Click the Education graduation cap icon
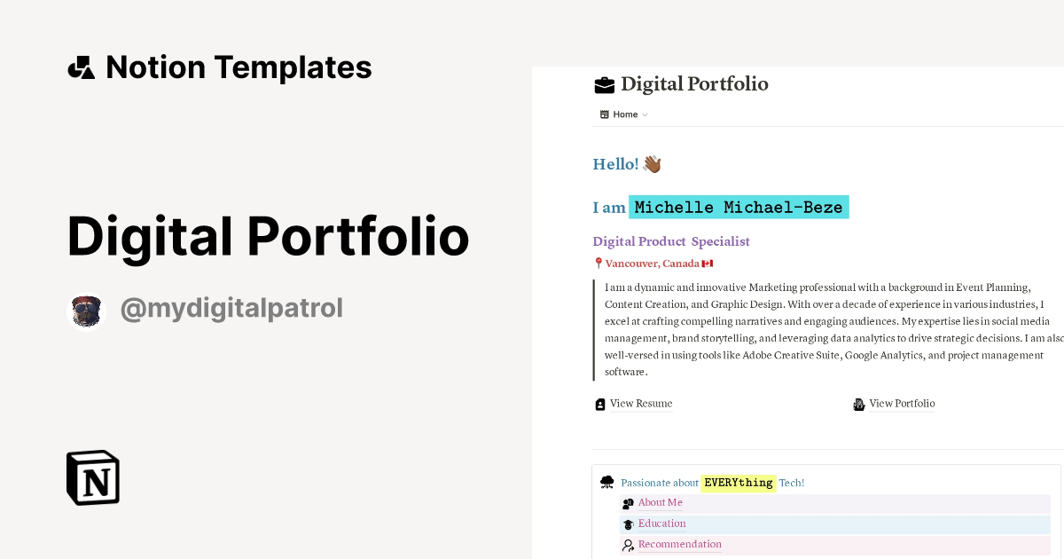 tap(628, 524)
